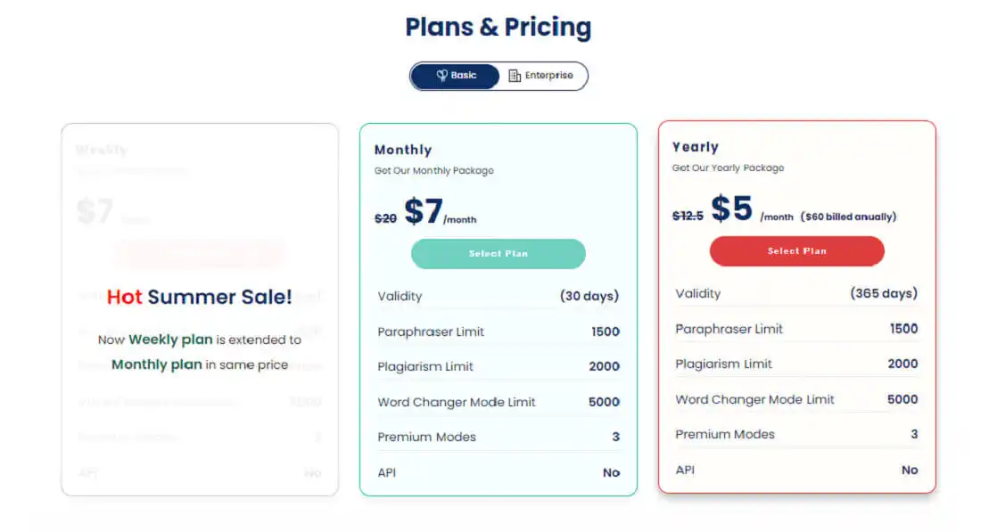
Task: Click the building icon beside Enterprise
Action: (x=515, y=76)
